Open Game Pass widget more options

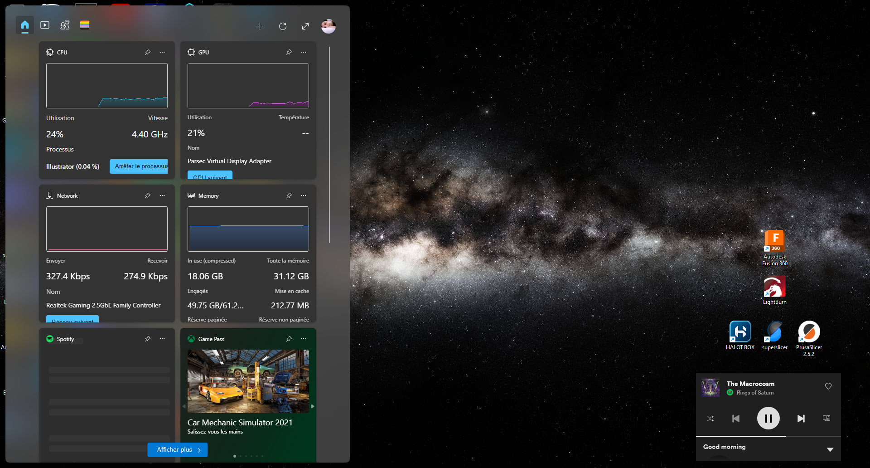coord(304,339)
